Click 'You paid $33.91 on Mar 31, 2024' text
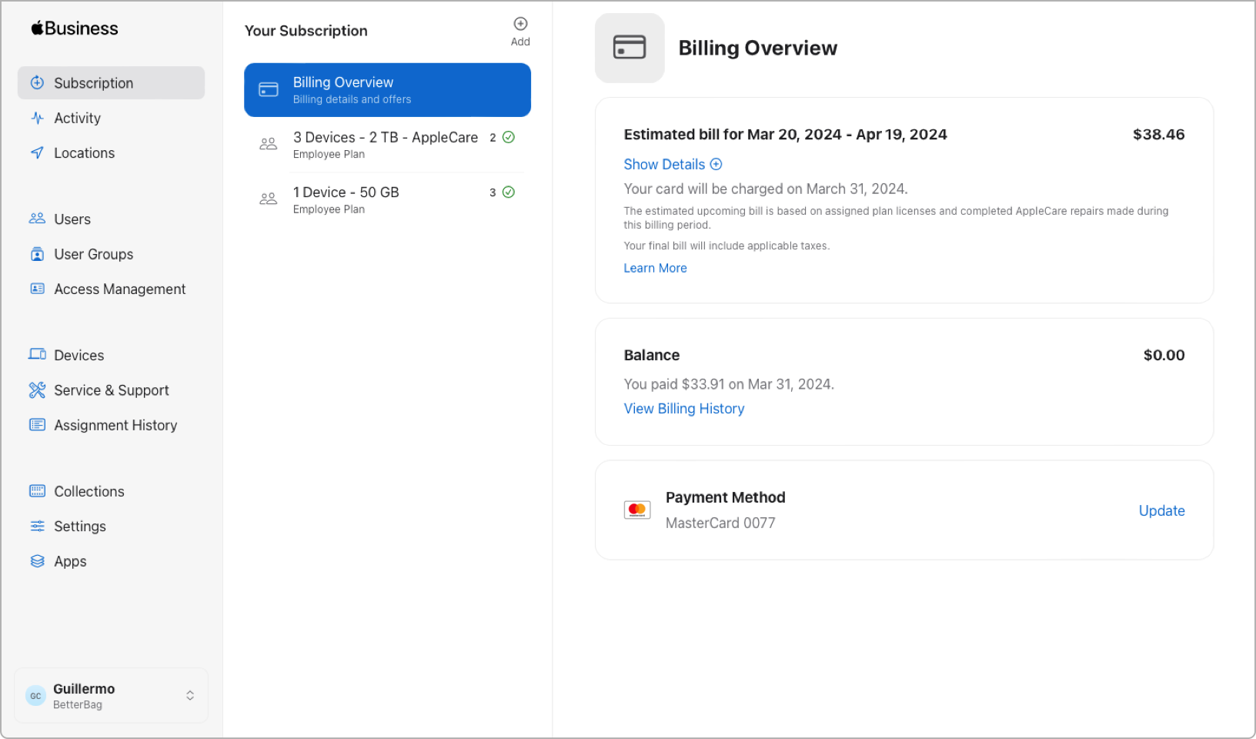This screenshot has width=1256, height=739. point(729,384)
